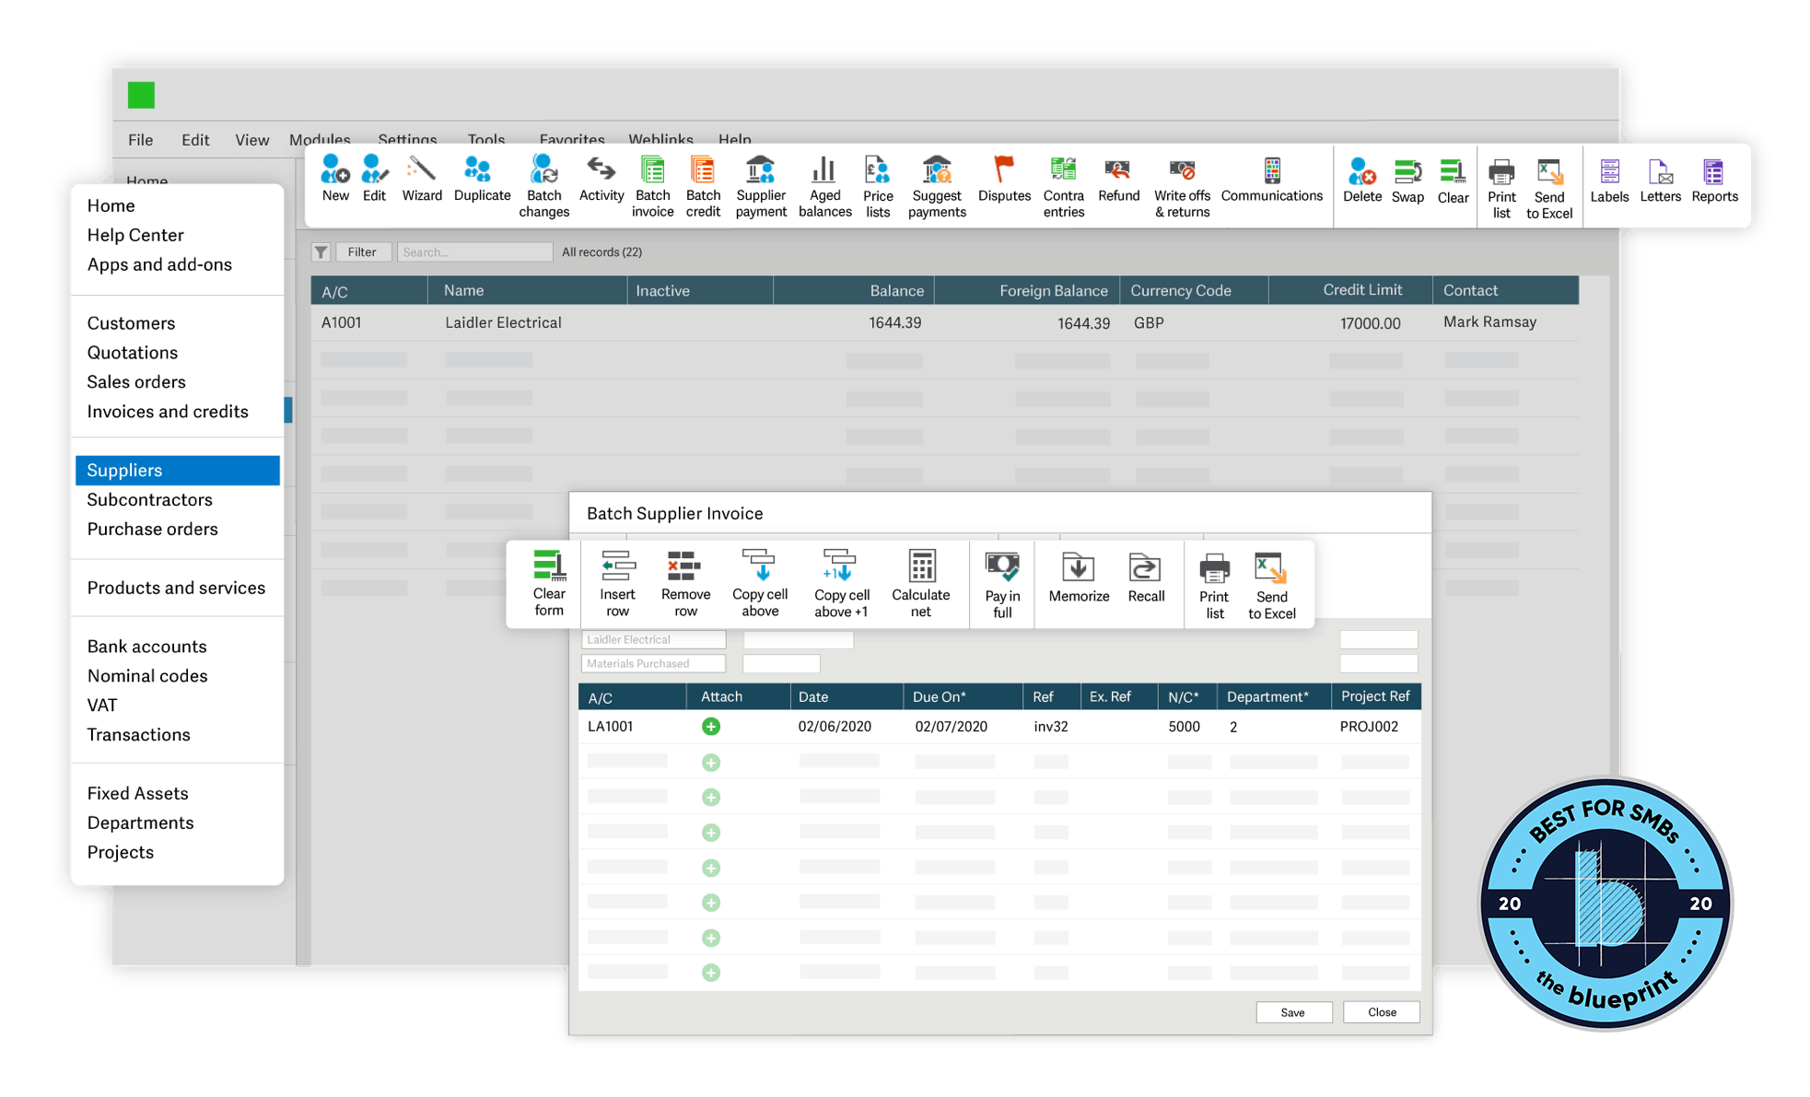The image size is (1810, 1097).
Task: Click the Search input field
Action: pos(474,251)
